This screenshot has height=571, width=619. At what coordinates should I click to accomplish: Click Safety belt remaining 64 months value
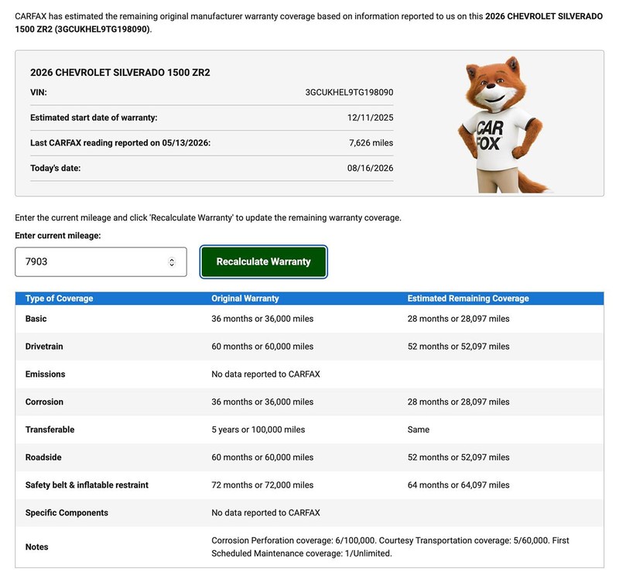458,485
